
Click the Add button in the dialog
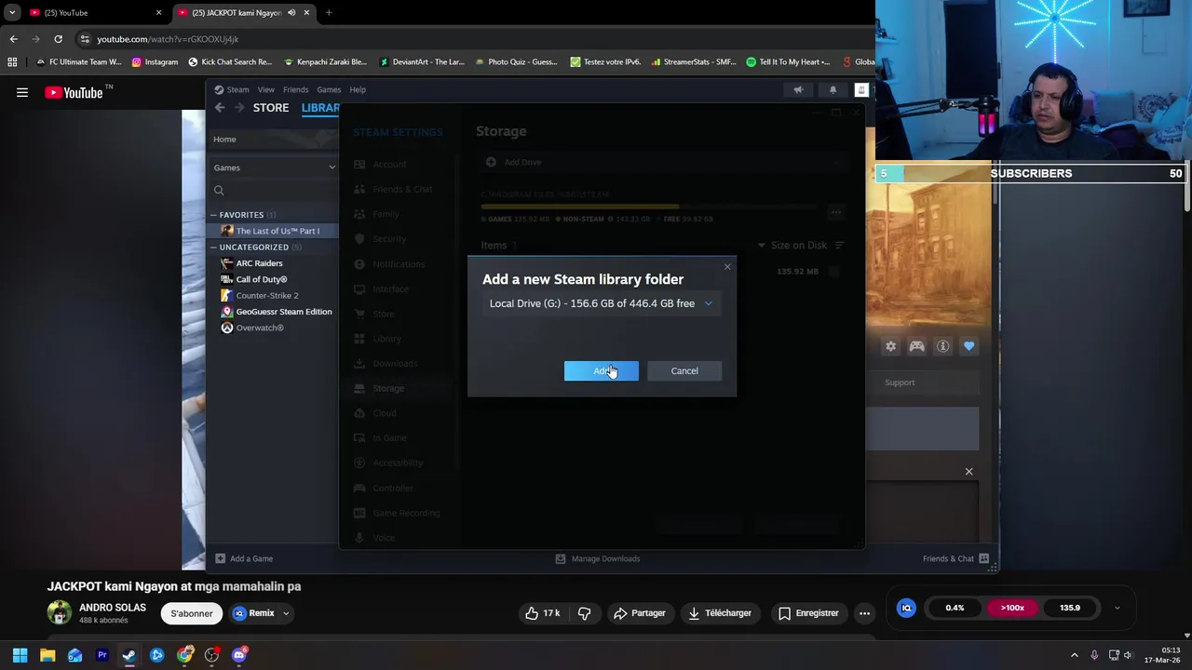601,370
